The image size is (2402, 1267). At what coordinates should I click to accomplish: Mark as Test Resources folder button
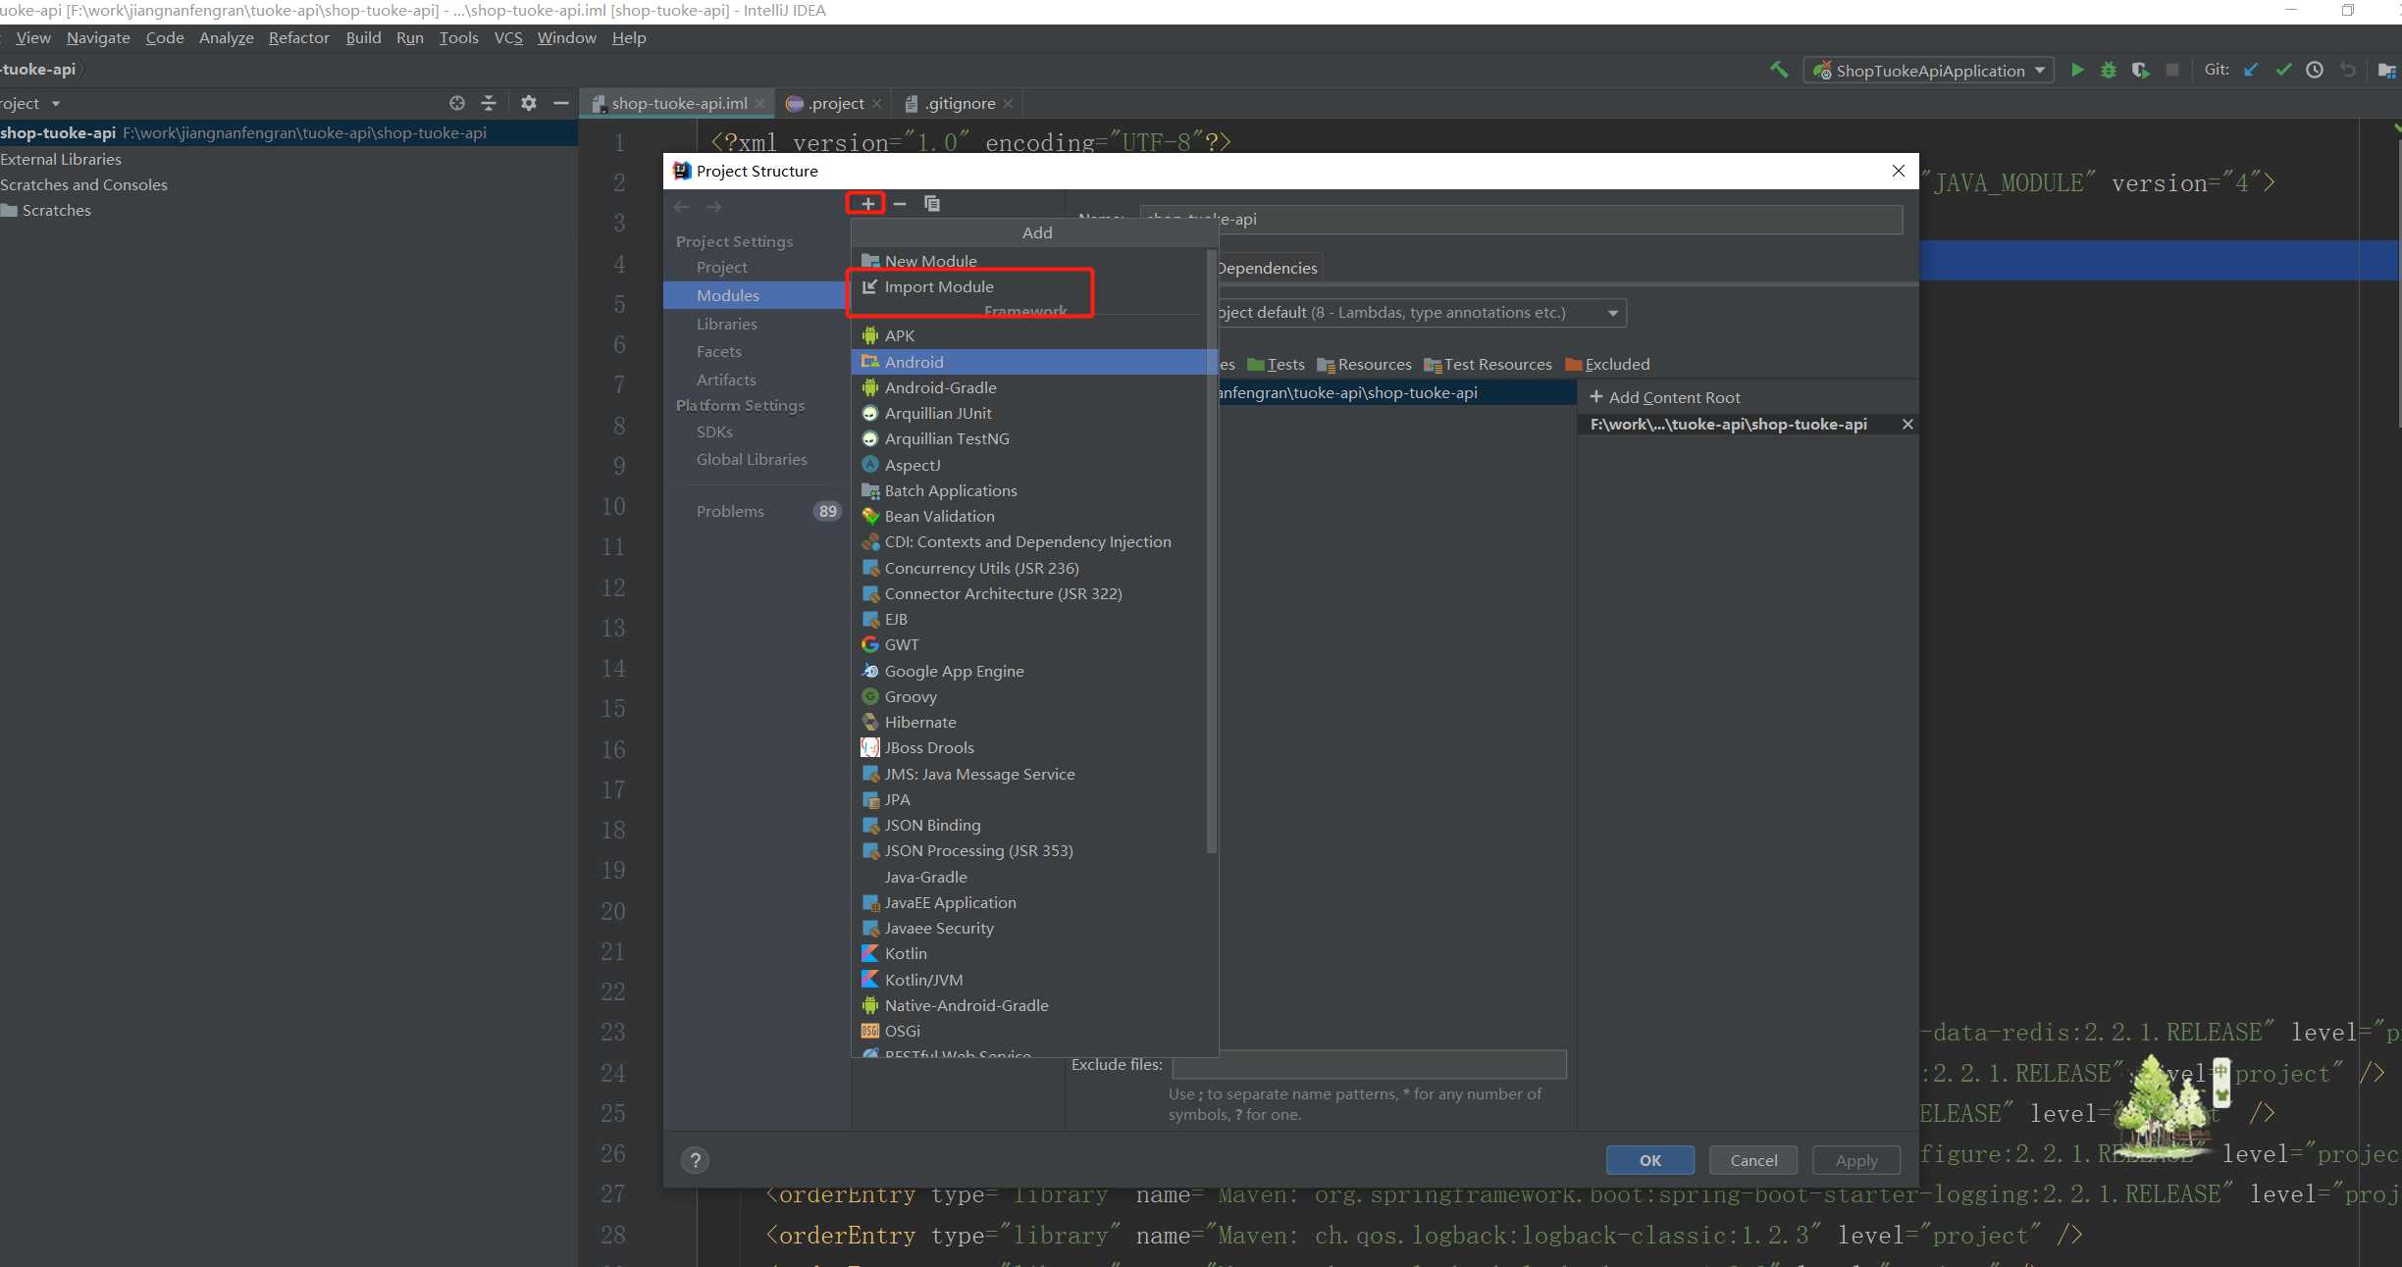(1488, 365)
